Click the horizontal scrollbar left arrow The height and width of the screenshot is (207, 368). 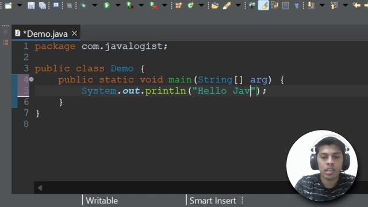[x=40, y=188]
